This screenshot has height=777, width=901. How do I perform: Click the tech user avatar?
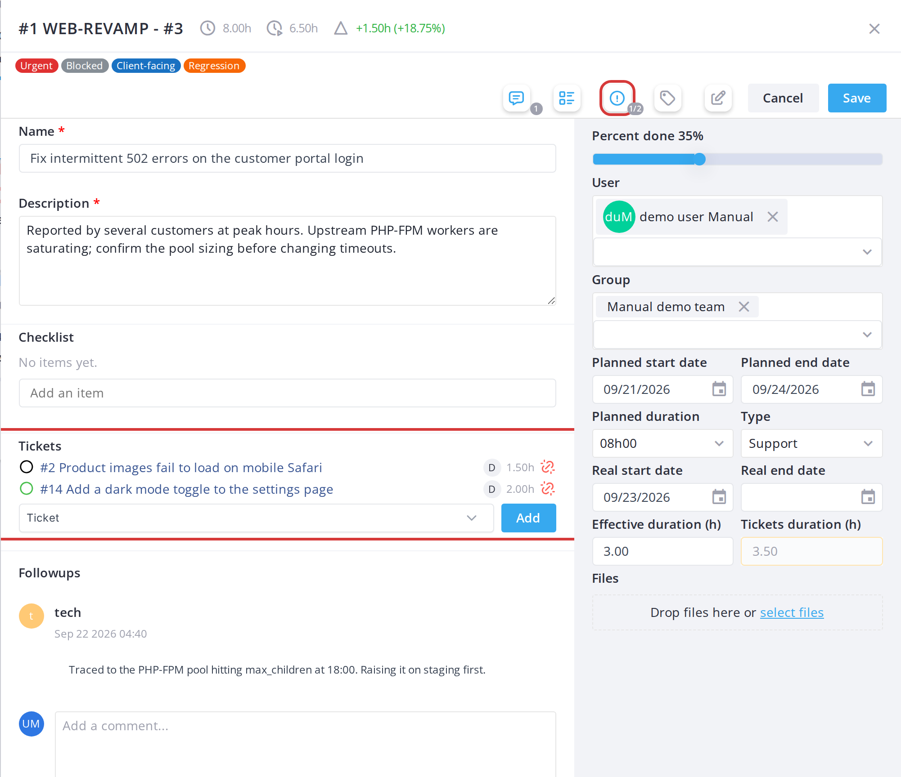click(x=32, y=616)
